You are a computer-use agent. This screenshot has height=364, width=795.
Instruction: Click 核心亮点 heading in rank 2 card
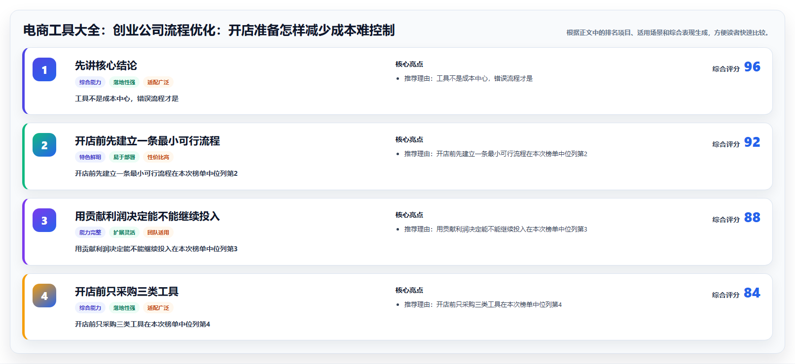pyautogui.click(x=409, y=139)
